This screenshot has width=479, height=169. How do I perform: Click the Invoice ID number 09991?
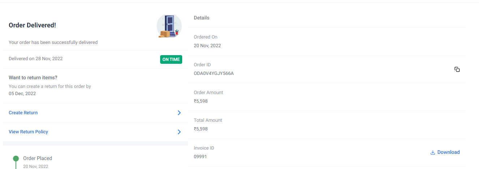pyautogui.click(x=200, y=157)
